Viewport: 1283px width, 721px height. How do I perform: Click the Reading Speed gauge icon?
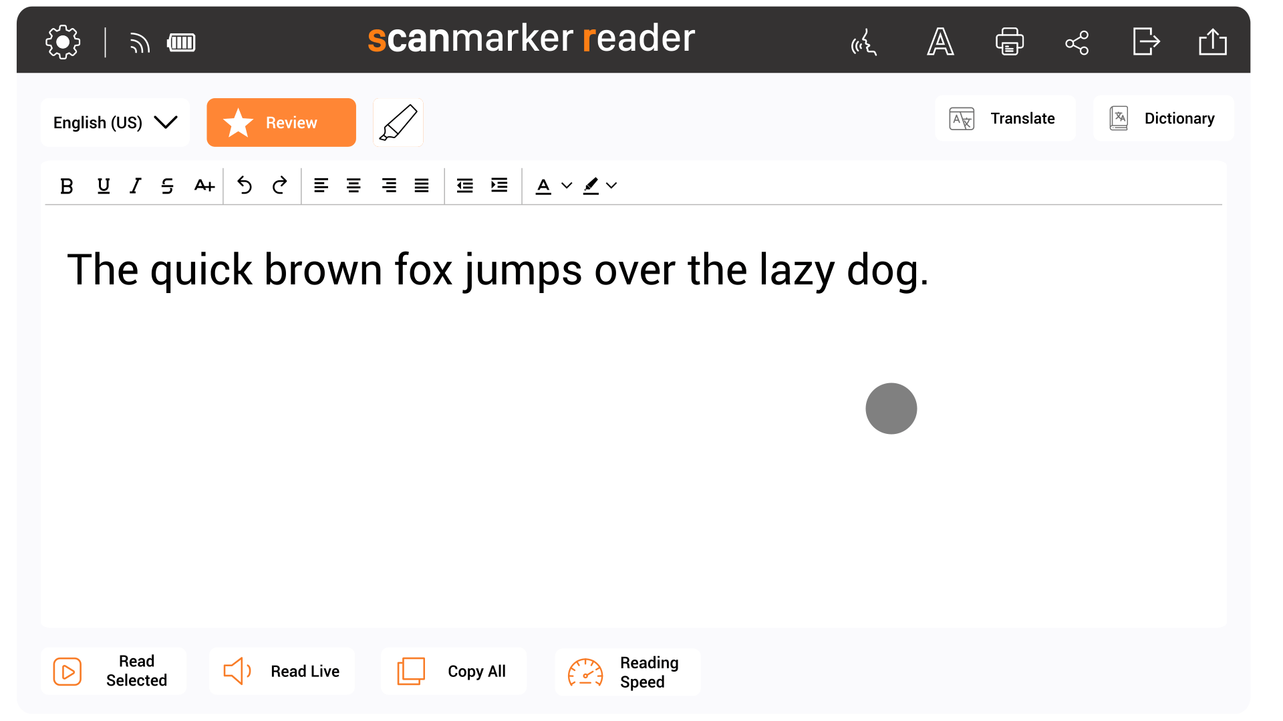[583, 671]
